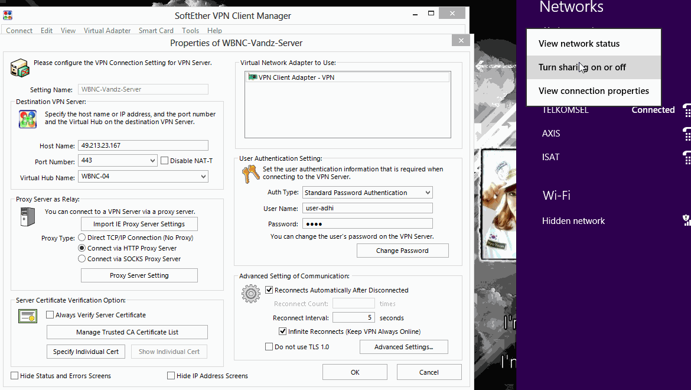
Task: Click the ISAT dial-up phone icon
Action: click(x=687, y=157)
